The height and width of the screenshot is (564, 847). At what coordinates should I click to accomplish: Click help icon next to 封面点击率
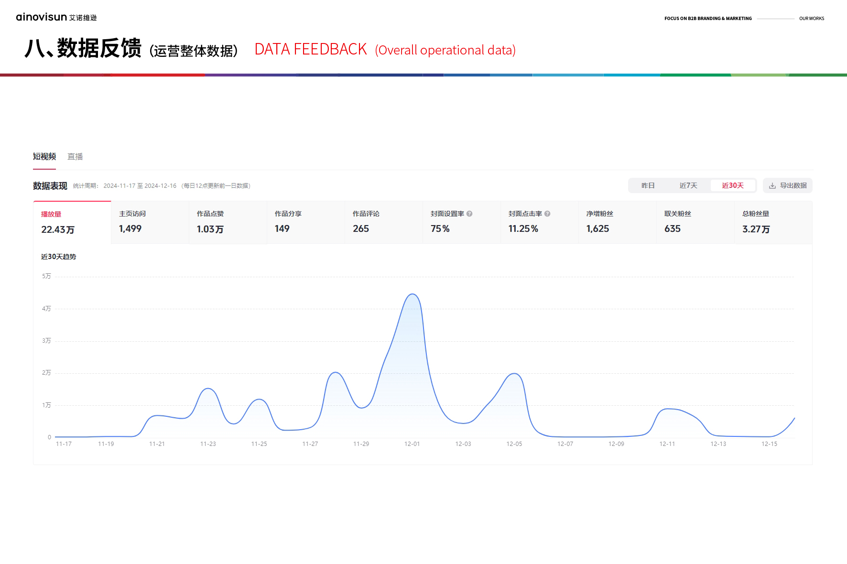tap(547, 214)
